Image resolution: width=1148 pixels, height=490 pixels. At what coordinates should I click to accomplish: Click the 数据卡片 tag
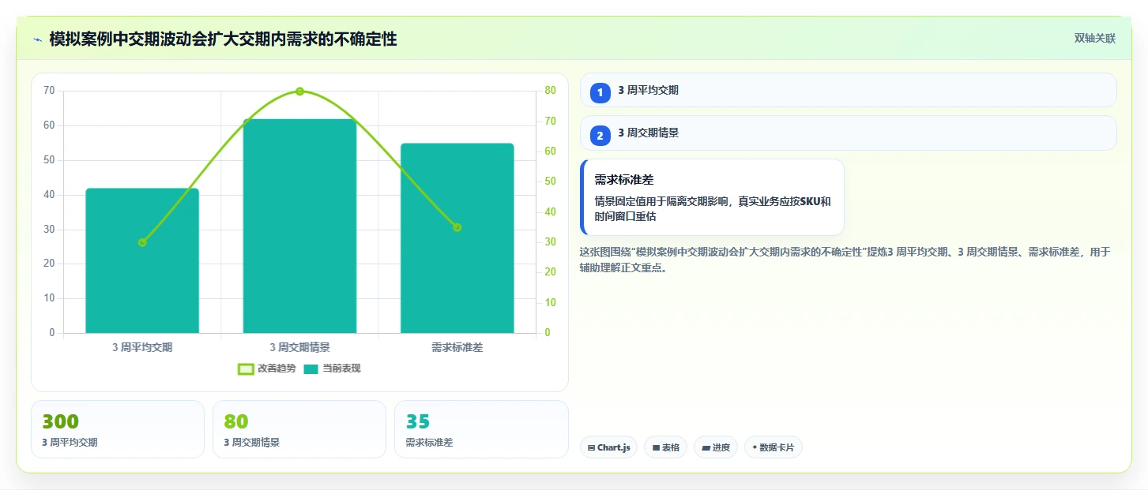click(x=773, y=447)
